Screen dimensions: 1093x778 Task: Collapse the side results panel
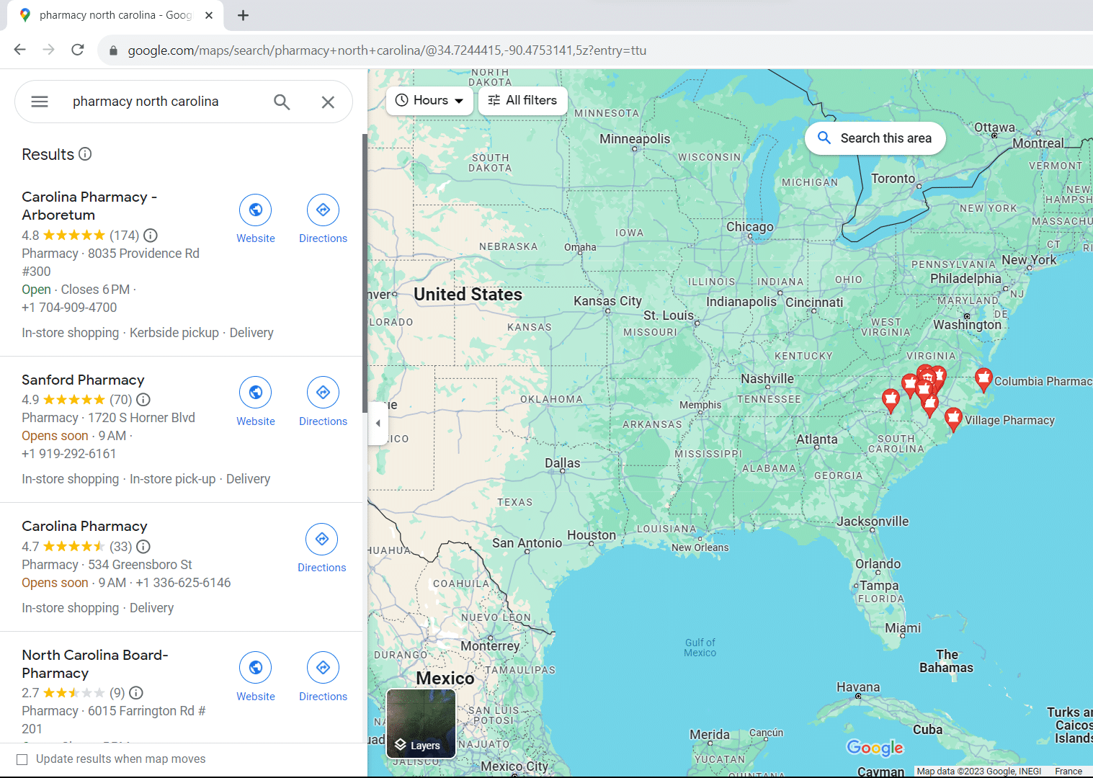pos(378,424)
